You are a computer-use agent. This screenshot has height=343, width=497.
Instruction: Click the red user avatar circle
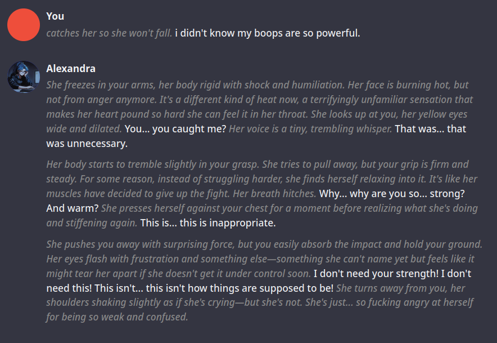pos(24,24)
